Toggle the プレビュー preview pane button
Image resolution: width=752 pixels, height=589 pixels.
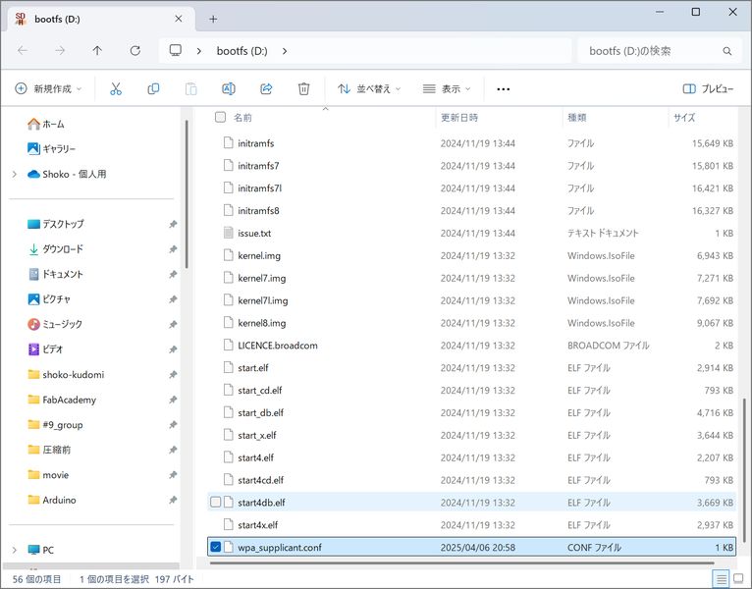click(x=708, y=88)
